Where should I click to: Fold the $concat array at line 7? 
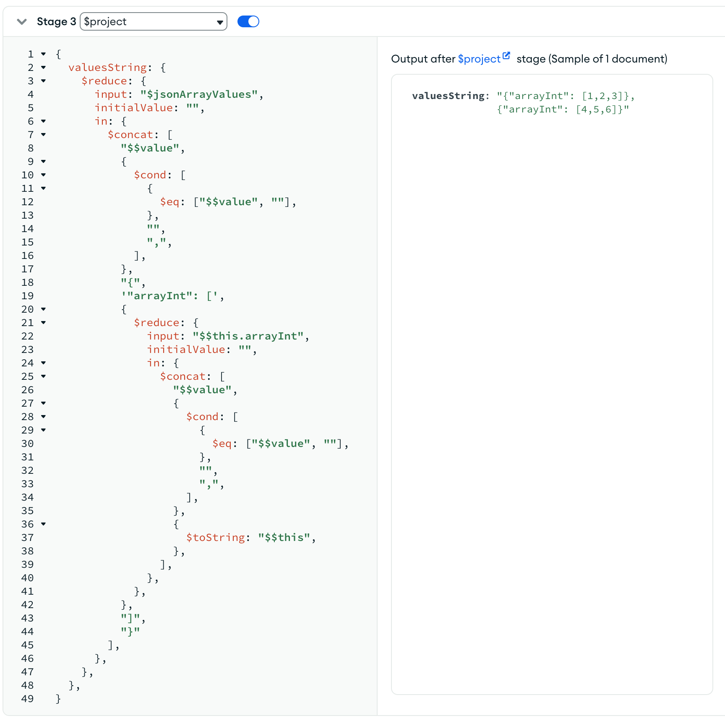pos(43,135)
